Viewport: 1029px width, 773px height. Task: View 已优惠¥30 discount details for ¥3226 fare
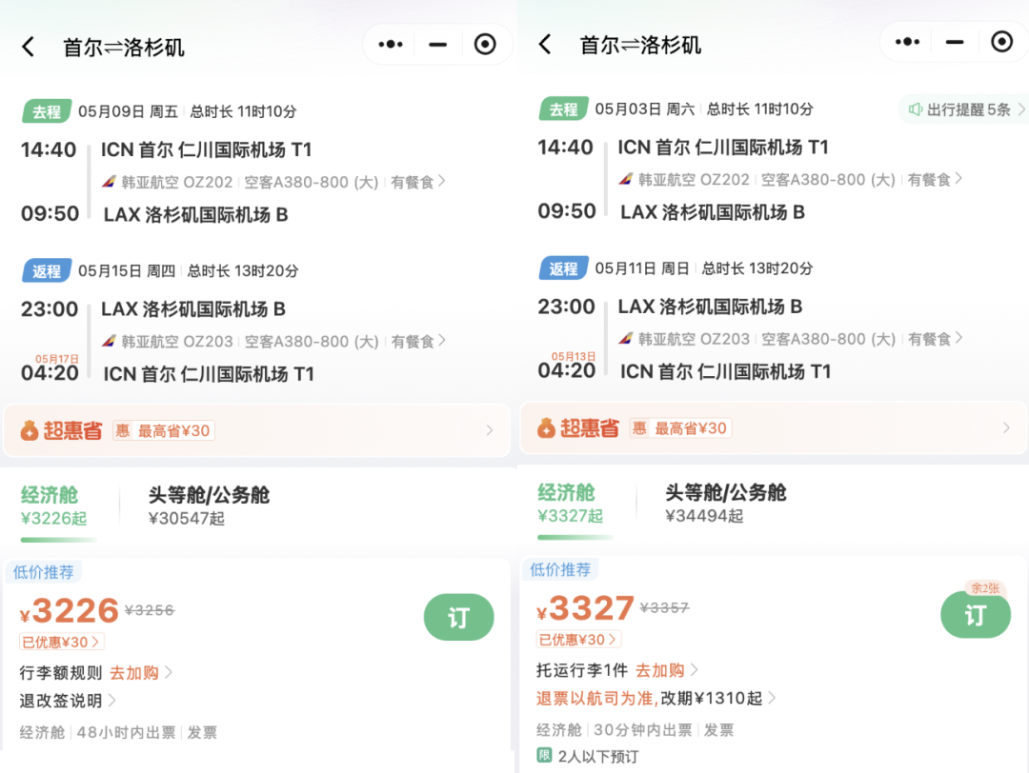62,642
